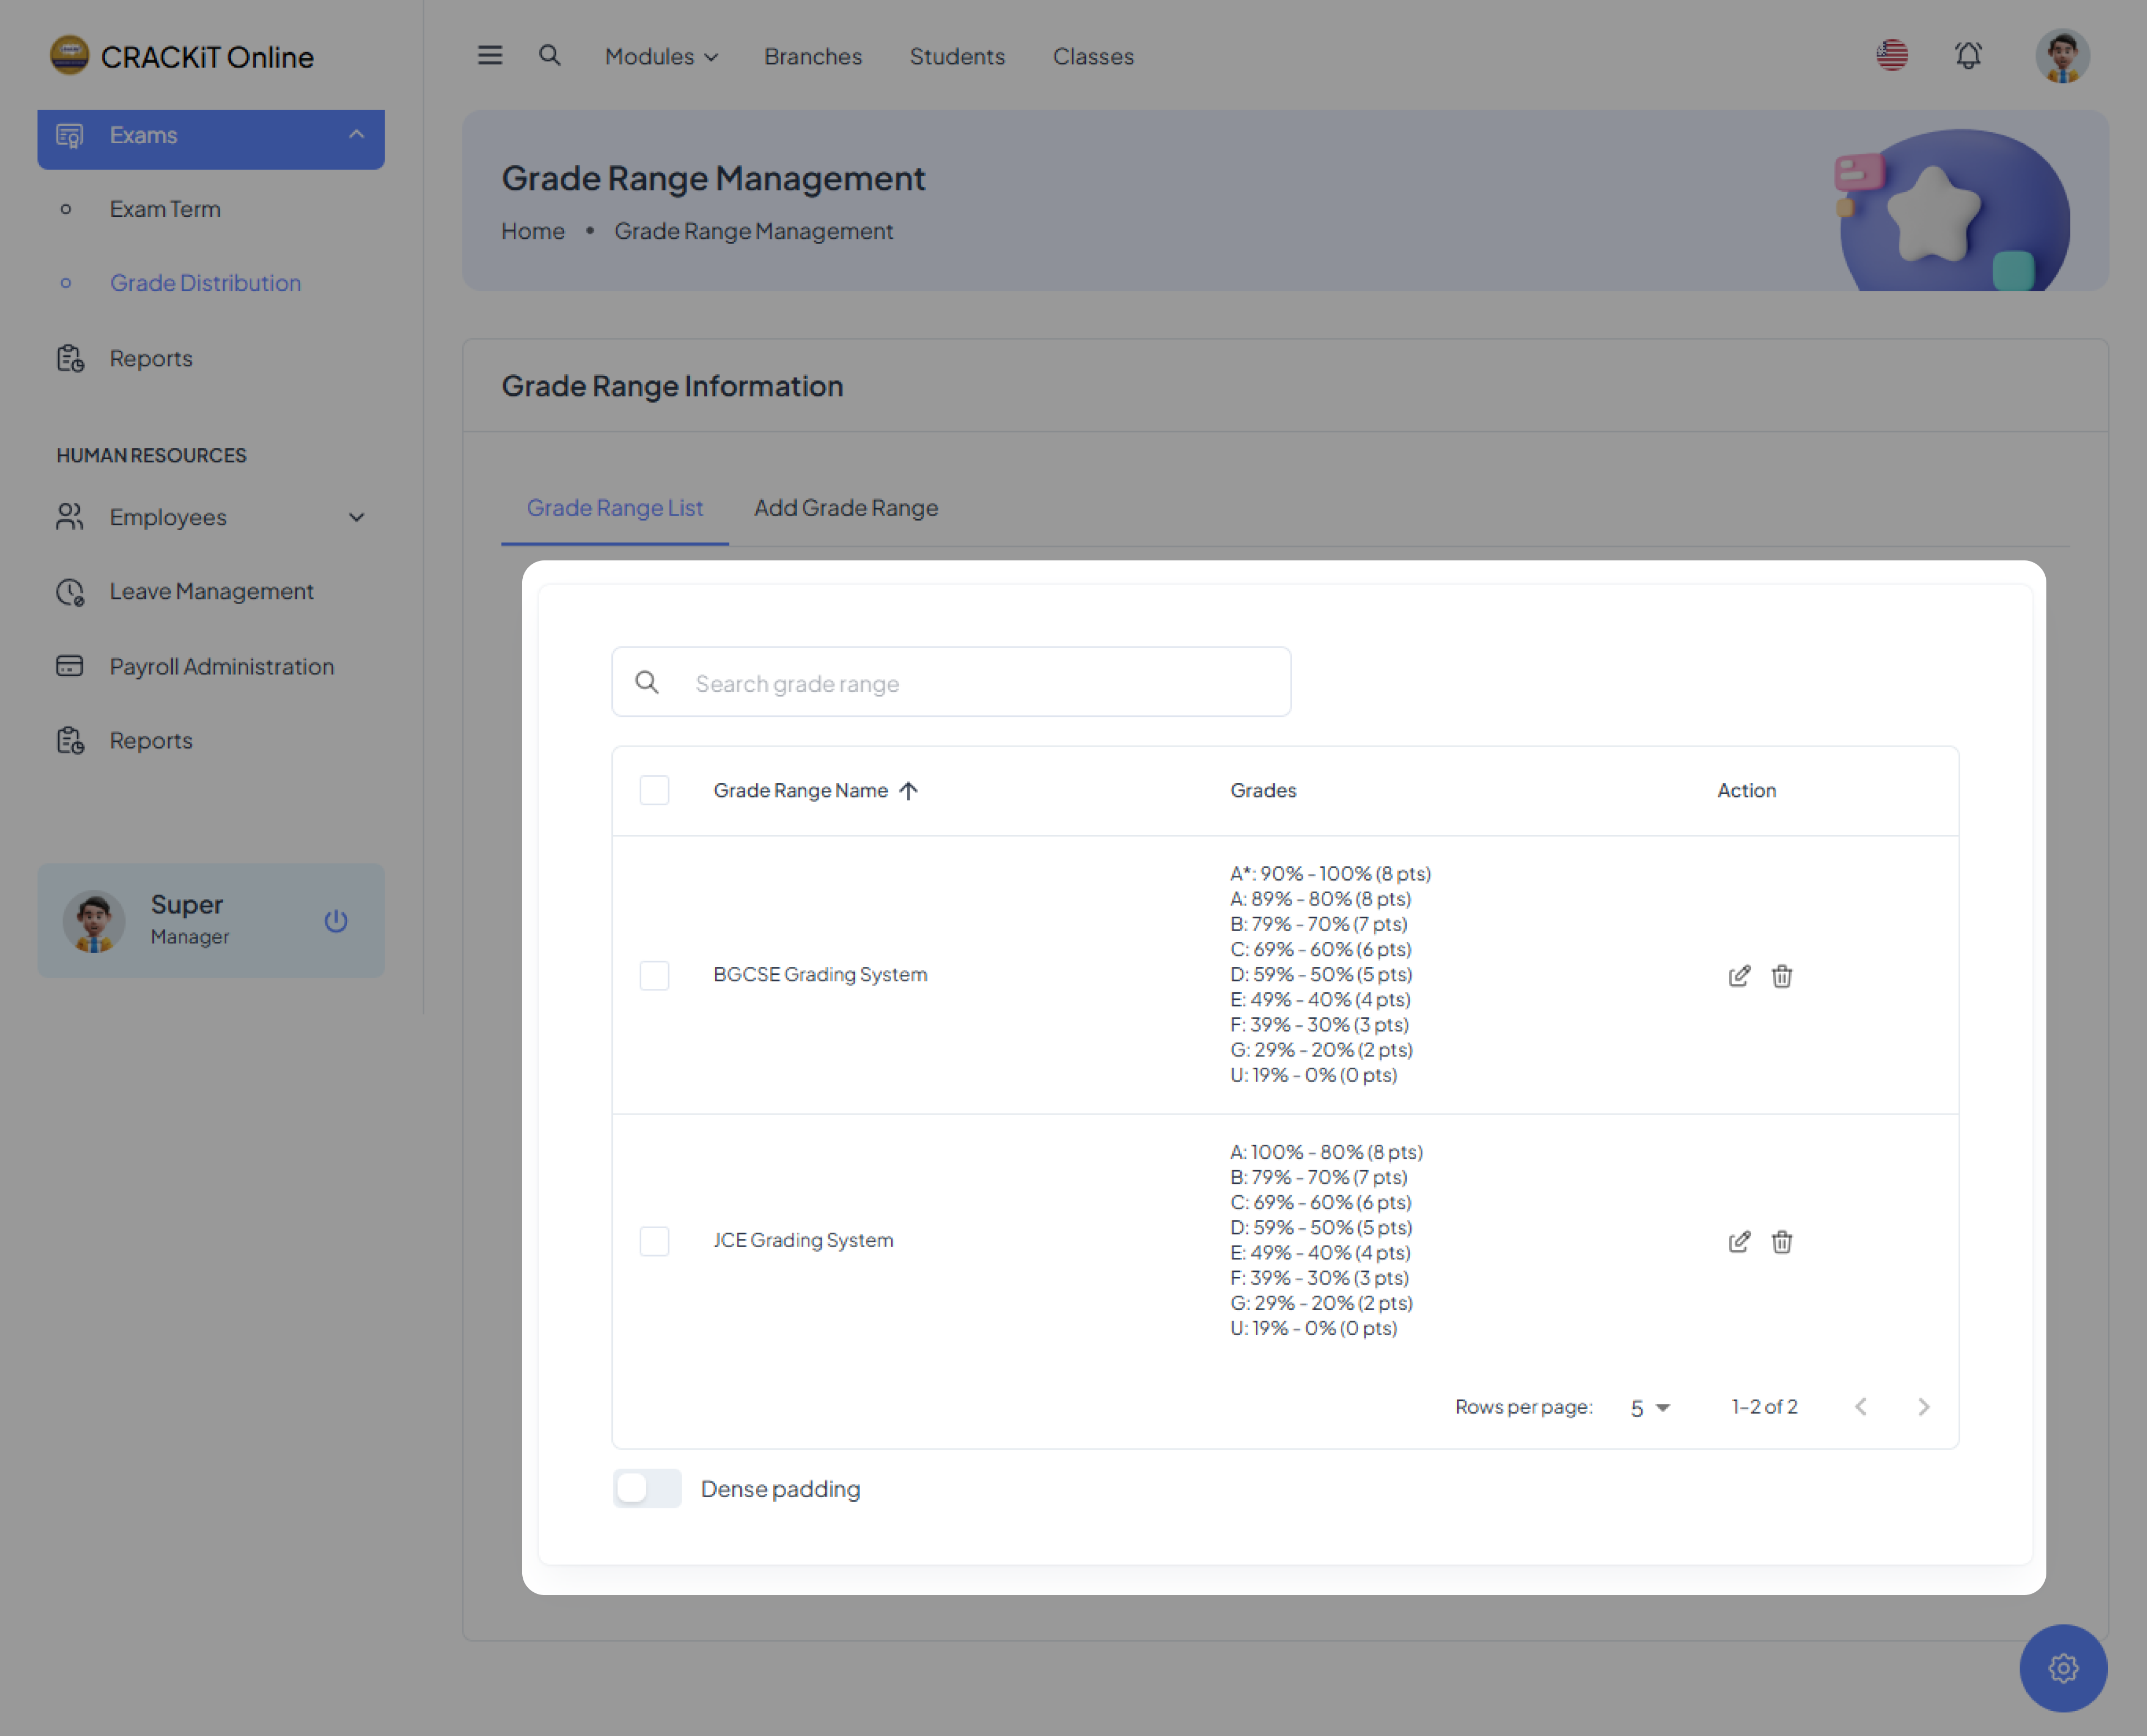
Task: Switch to Add Grade Range tab
Action: point(845,508)
